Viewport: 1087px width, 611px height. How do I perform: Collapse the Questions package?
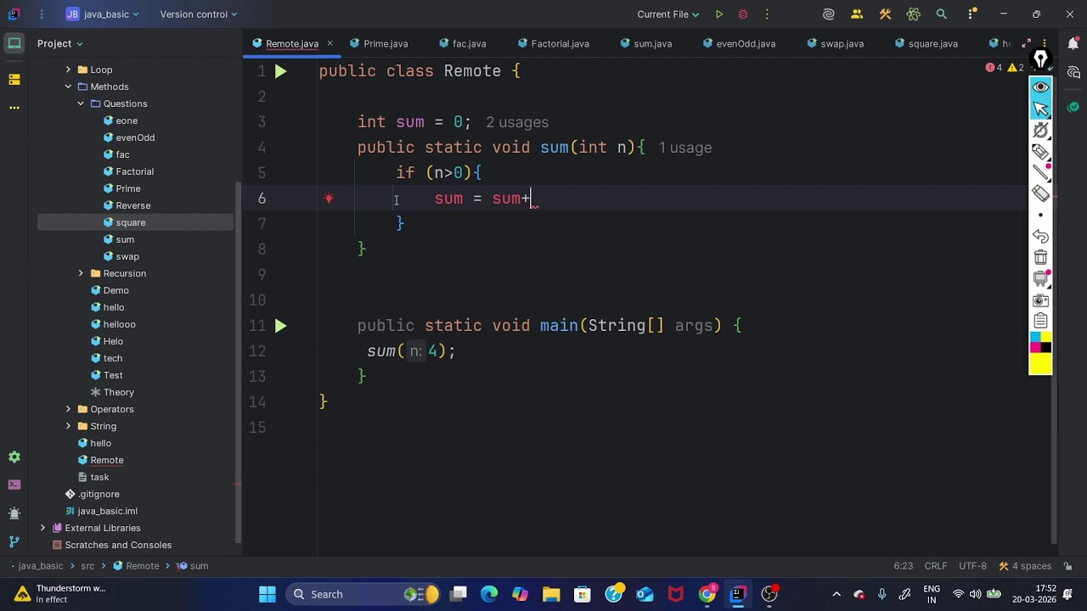click(82, 104)
